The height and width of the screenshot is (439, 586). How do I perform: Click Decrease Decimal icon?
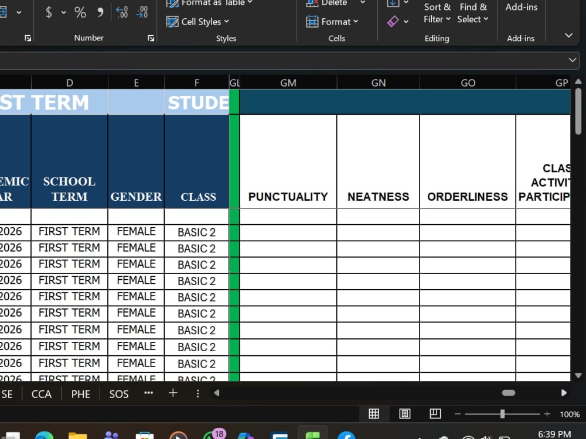[142, 12]
